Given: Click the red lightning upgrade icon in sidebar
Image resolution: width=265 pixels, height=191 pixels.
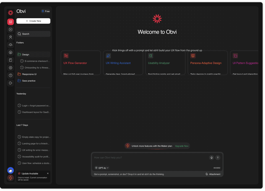Looking at the screenshot, I should pos(11,178).
